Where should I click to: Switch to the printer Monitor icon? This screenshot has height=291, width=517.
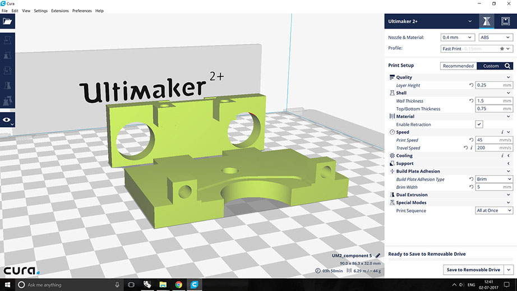tap(505, 21)
